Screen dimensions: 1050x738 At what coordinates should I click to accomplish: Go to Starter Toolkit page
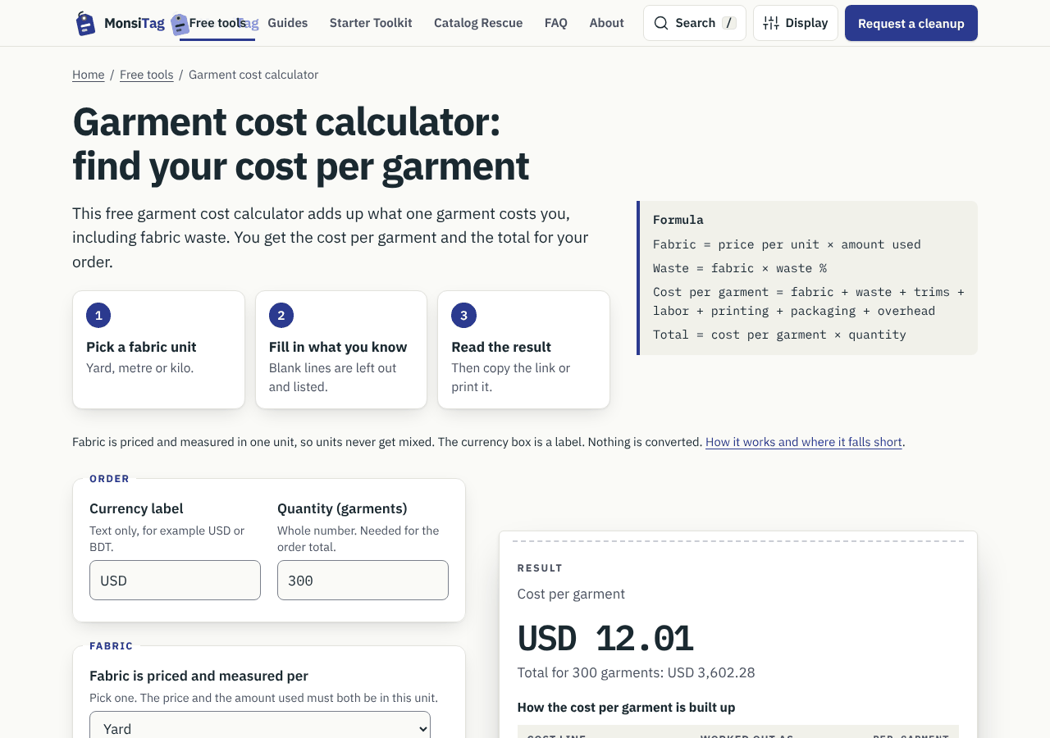[x=371, y=23]
